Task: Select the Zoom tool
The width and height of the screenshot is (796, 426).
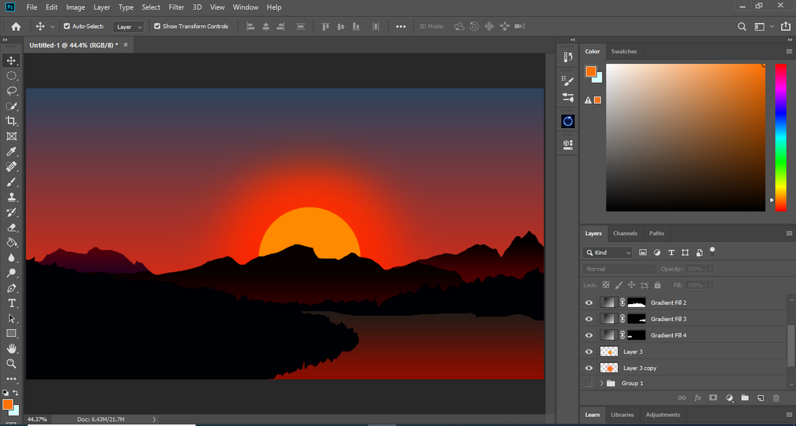Action: (x=11, y=363)
